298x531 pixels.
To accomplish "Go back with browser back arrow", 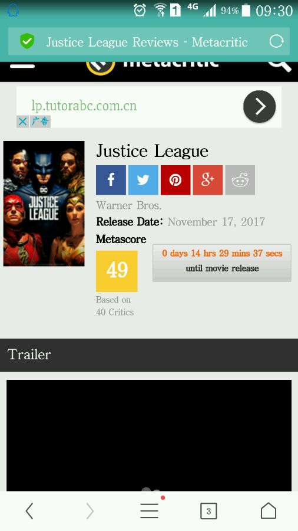I will coord(29,511).
